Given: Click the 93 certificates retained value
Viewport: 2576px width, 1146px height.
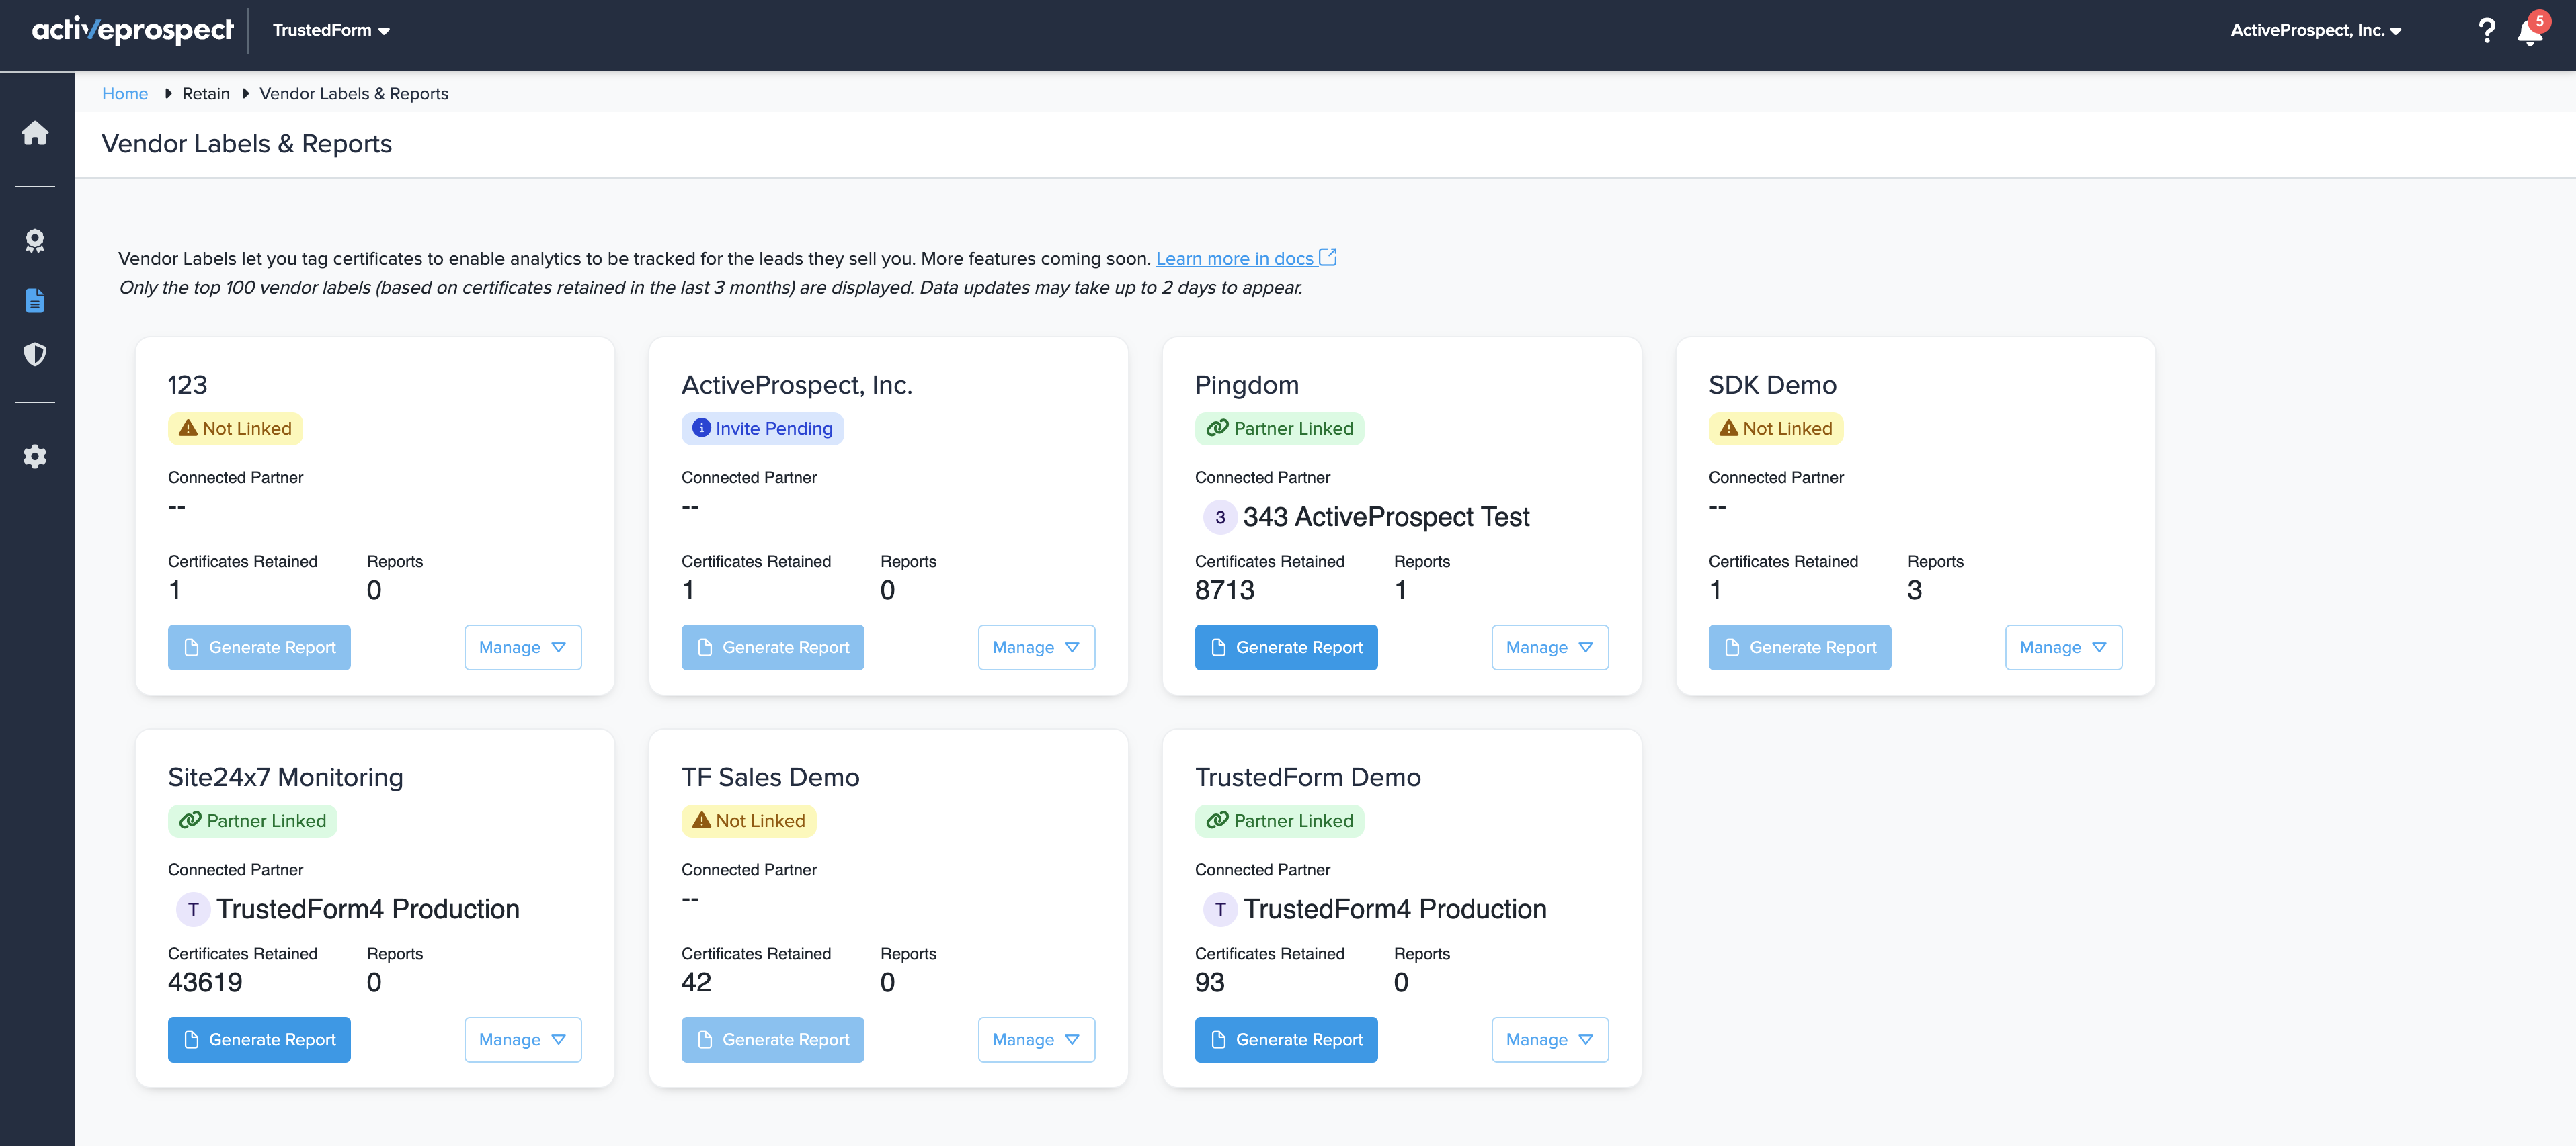Looking at the screenshot, I should (x=1210, y=983).
